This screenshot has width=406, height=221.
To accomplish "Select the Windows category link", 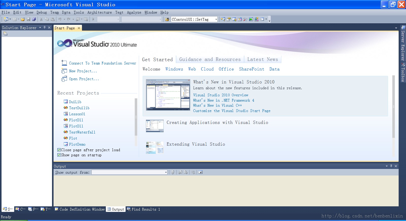I will tap(174, 69).
